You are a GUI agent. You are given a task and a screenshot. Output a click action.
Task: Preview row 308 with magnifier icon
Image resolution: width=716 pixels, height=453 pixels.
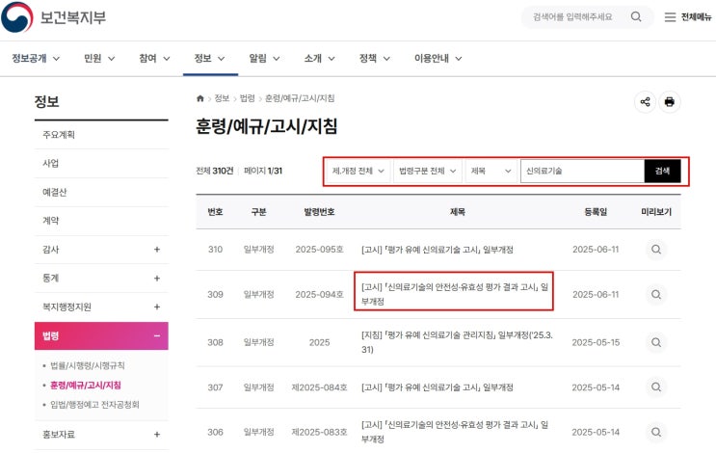[656, 342]
